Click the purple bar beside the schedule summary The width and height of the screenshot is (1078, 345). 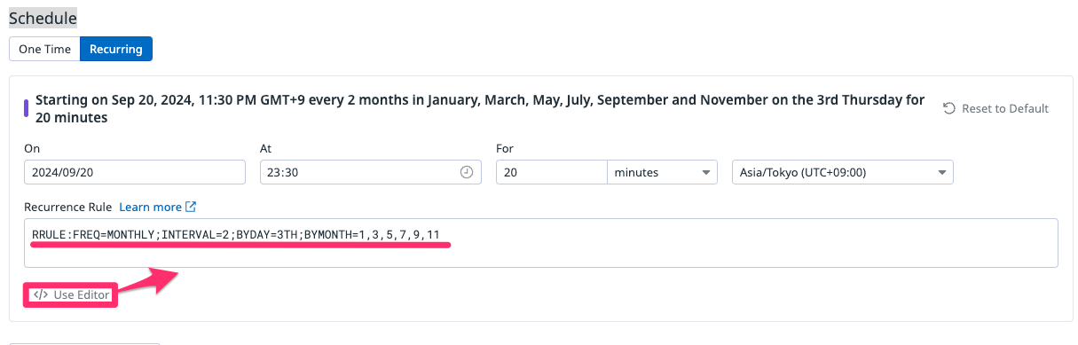click(27, 108)
